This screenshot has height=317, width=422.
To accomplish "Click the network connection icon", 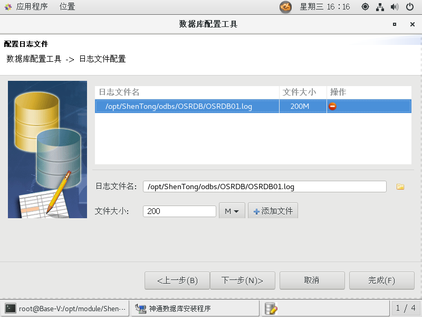I will coord(380,7).
